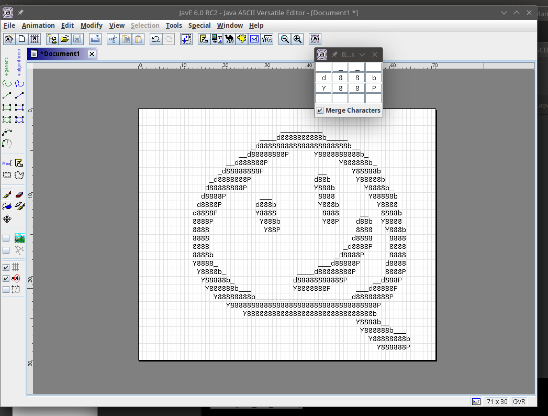The height and width of the screenshot is (416, 548).
Task: Toggle the crossed lines checkbox
Action: tap(6, 250)
